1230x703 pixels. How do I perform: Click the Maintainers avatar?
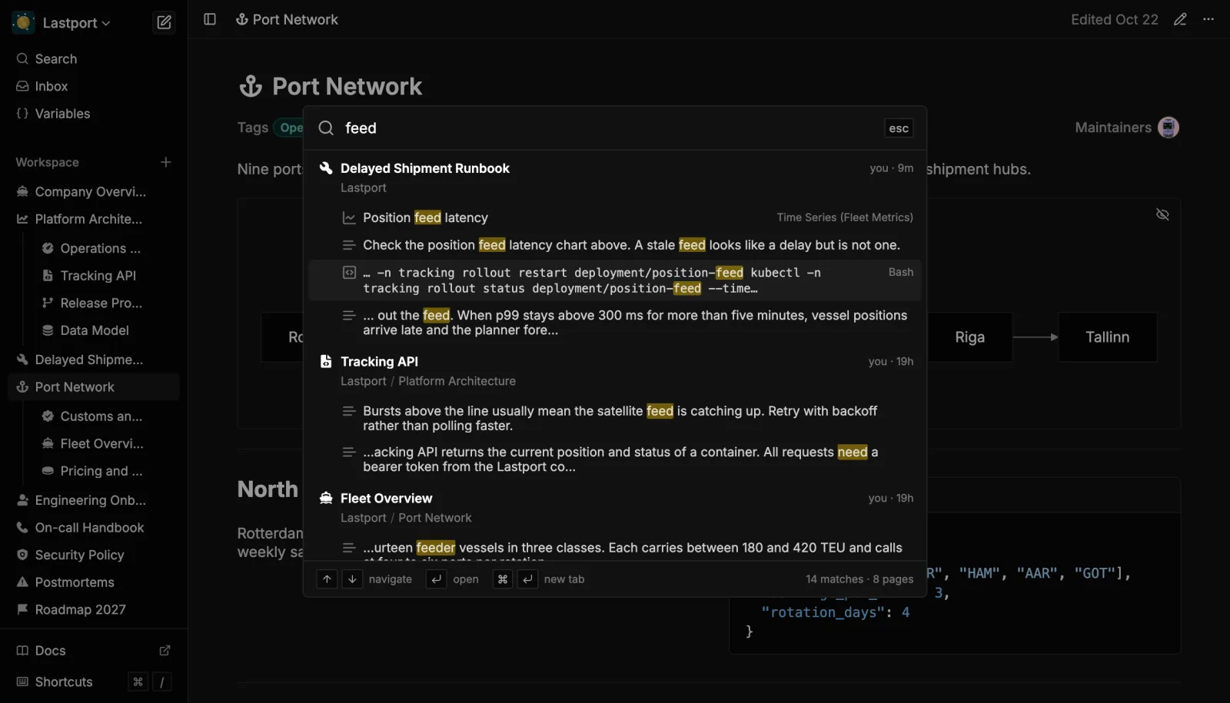coord(1168,128)
